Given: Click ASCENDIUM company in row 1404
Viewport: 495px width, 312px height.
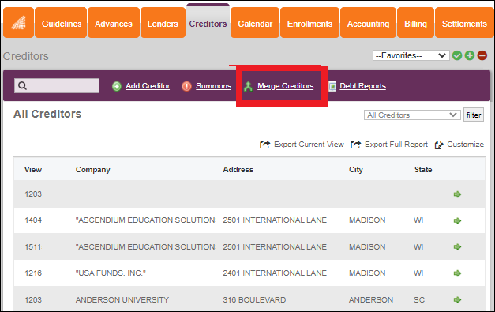Looking at the screenshot, I should [x=145, y=220].
